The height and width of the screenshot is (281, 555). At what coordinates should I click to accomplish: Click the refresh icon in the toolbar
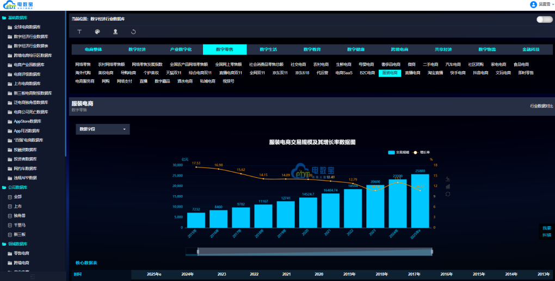[133, 32]
